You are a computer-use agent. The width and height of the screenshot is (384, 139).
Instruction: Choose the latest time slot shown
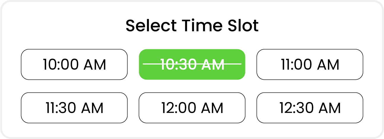(310, 108)
